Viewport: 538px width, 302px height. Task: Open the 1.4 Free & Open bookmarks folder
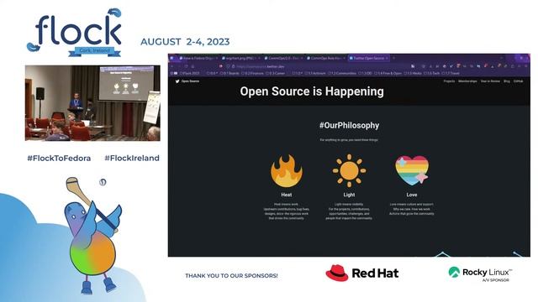pyautogui.click(x=388, y=73)
